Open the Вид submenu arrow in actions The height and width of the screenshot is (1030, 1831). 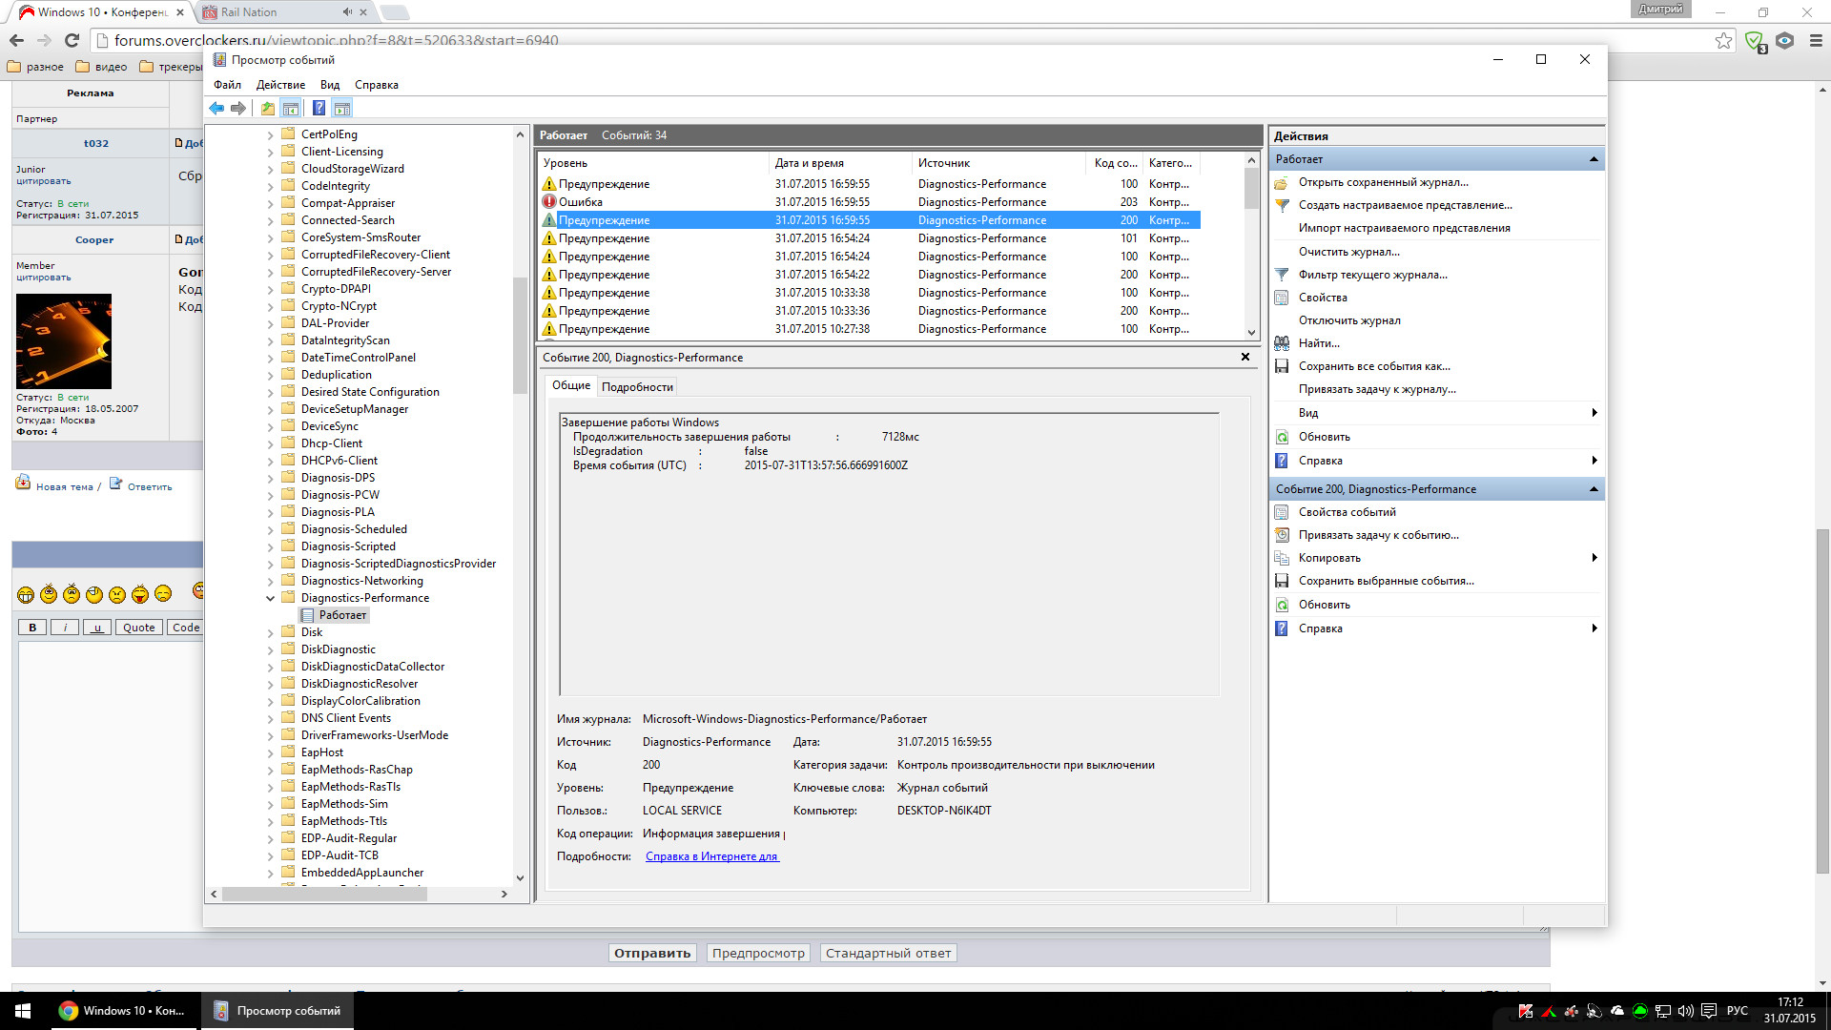point(1594,413)
